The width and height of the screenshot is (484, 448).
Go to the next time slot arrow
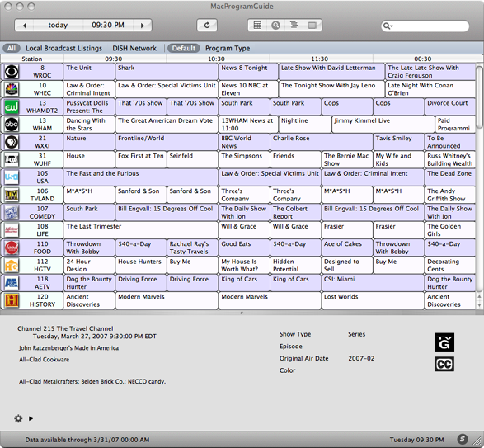pos(143,26)
